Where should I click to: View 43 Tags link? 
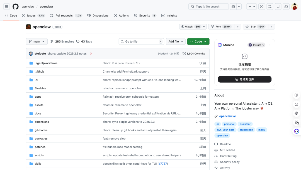point(84,41)
